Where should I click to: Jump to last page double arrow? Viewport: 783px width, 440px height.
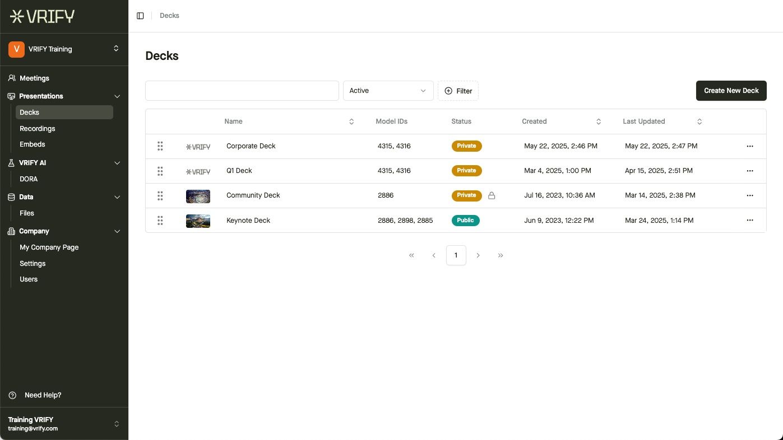tap(501, 255)
